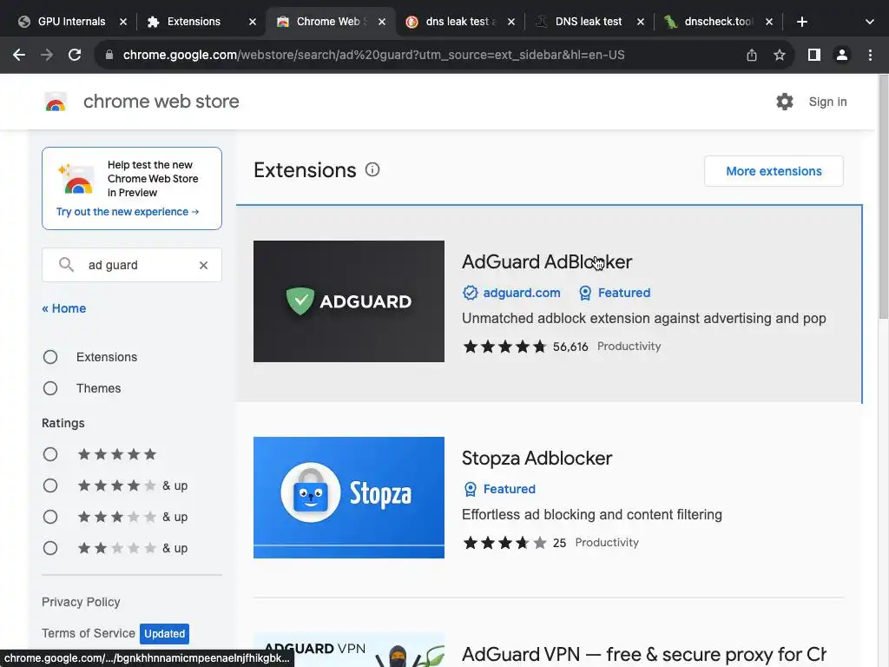Open the Privacy Policy link
The image size is (889, 667).
coord(81,602)
